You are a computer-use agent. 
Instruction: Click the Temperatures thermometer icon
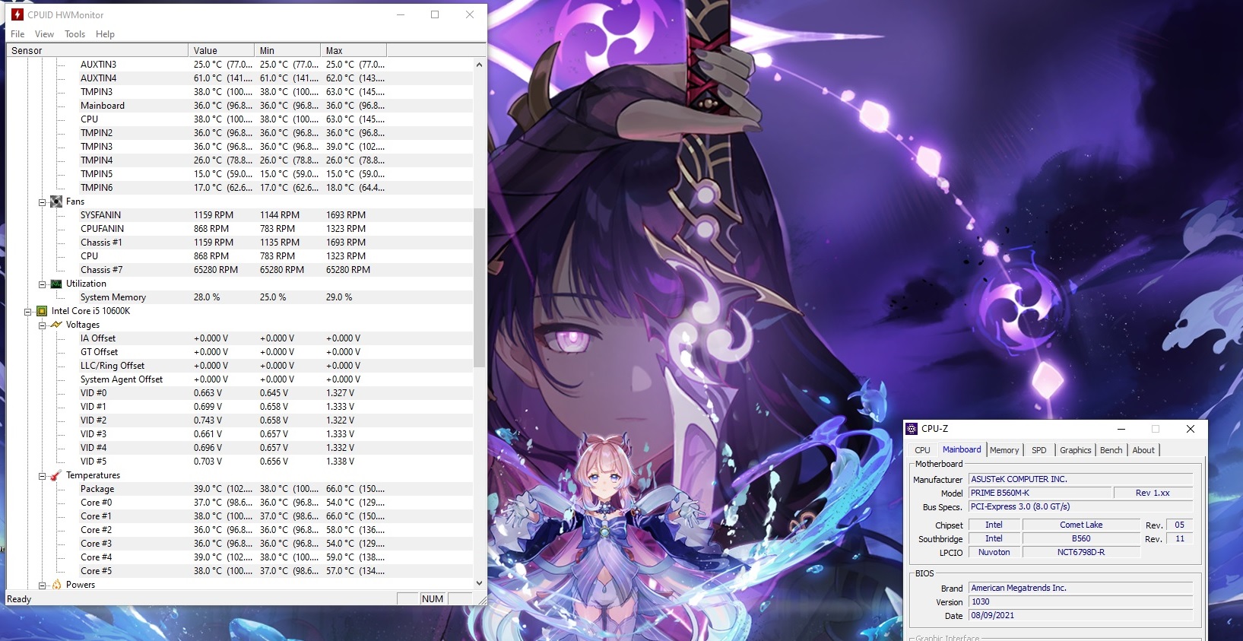click(56, 475)
